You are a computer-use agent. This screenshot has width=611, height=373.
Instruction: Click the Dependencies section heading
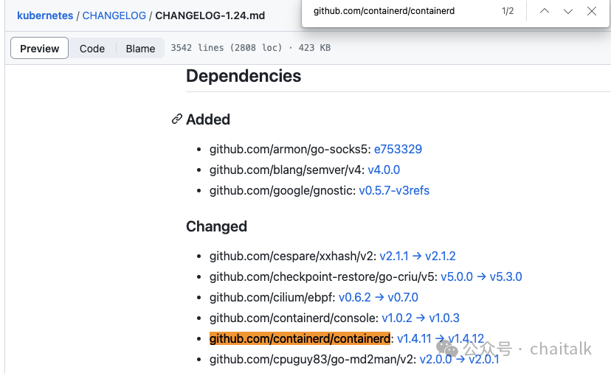point(244,76)
